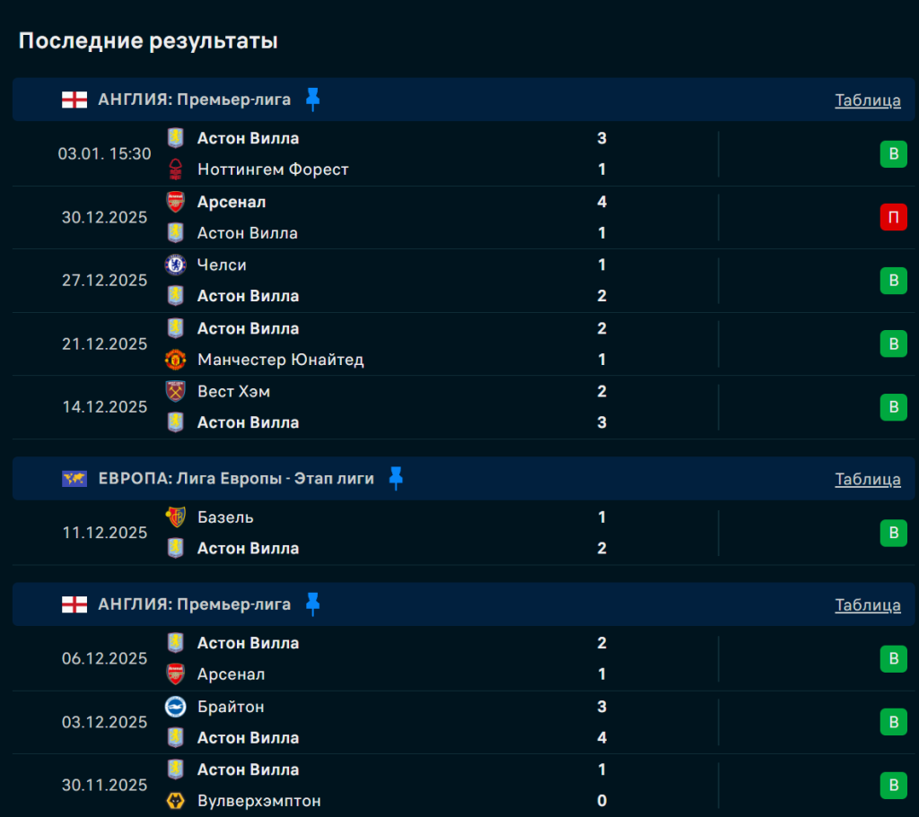Select the Вест Хэм team name
This screenshot has width=919, height=817.
pos(233,391)
